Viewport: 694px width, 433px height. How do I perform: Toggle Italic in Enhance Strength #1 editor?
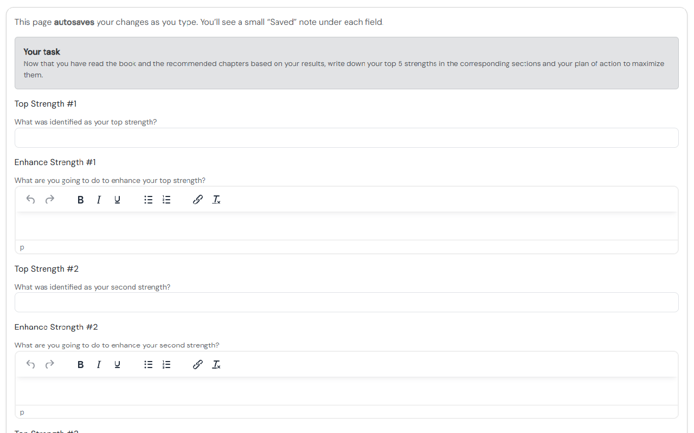(x=99, y=200)
